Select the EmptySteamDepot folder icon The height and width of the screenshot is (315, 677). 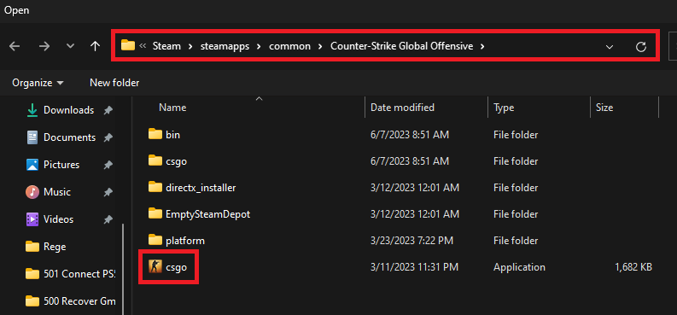coord(155,213)
